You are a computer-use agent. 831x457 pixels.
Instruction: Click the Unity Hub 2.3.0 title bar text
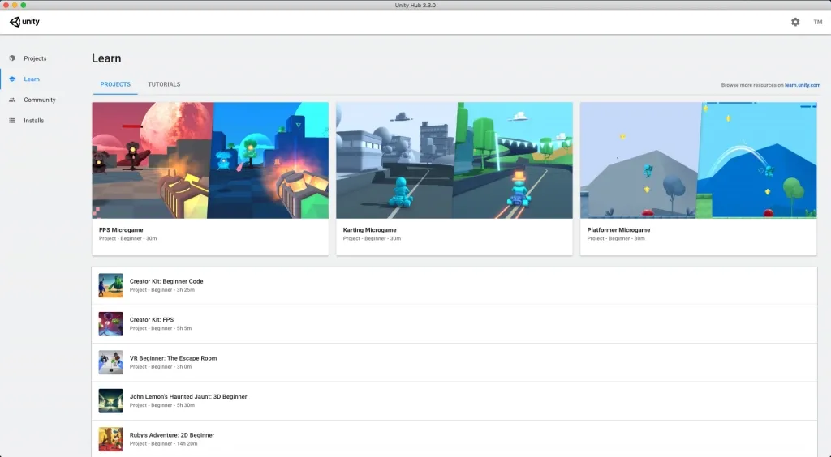[415, 6]
